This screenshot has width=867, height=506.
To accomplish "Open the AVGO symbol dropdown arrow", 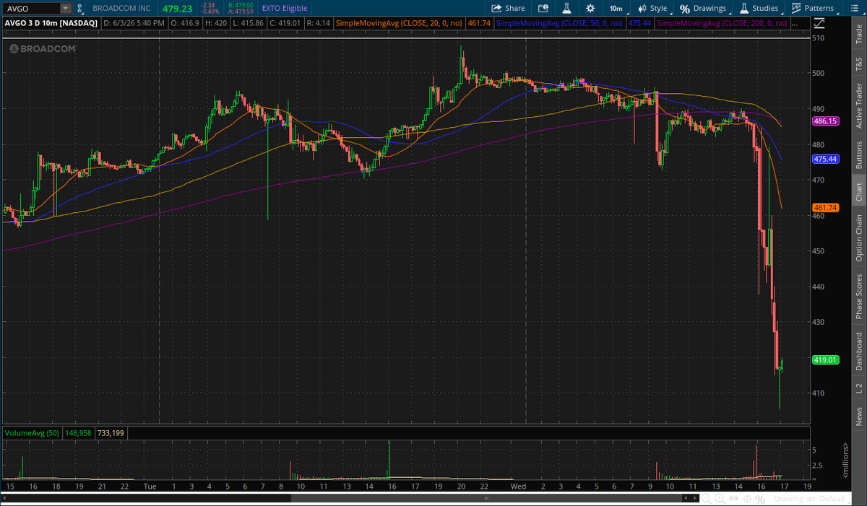I will (66, 9).
